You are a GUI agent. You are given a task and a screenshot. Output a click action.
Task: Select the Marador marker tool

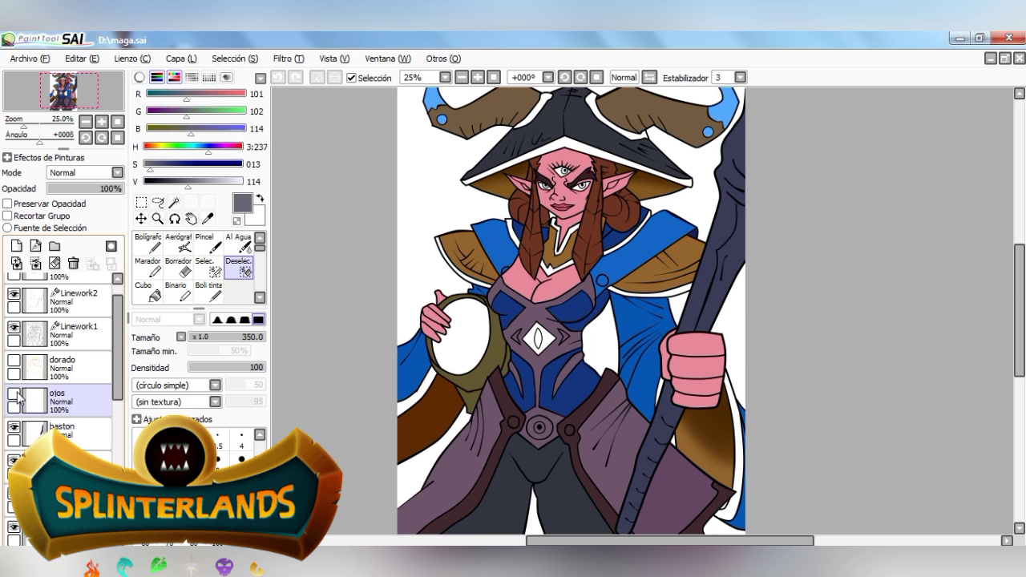147,267
